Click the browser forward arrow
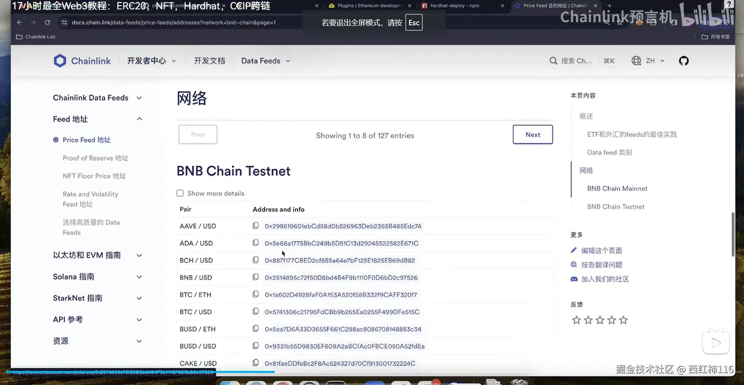The width and height of the screenshot is (744, 385). (33, 23)
